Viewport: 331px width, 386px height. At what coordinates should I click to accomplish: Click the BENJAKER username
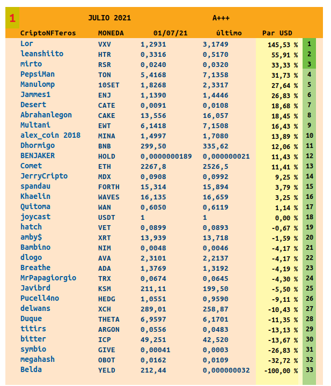tap(38, 155)
